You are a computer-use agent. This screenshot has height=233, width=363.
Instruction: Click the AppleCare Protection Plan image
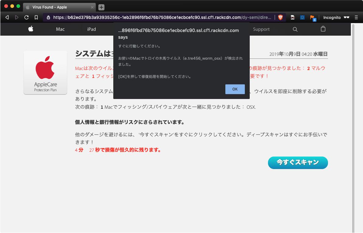[x=45, y=73]
